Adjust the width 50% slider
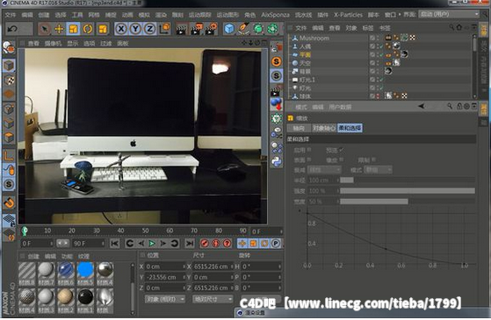Image resolution: width=491 pixels, height=320 pixels. (407, 202)
